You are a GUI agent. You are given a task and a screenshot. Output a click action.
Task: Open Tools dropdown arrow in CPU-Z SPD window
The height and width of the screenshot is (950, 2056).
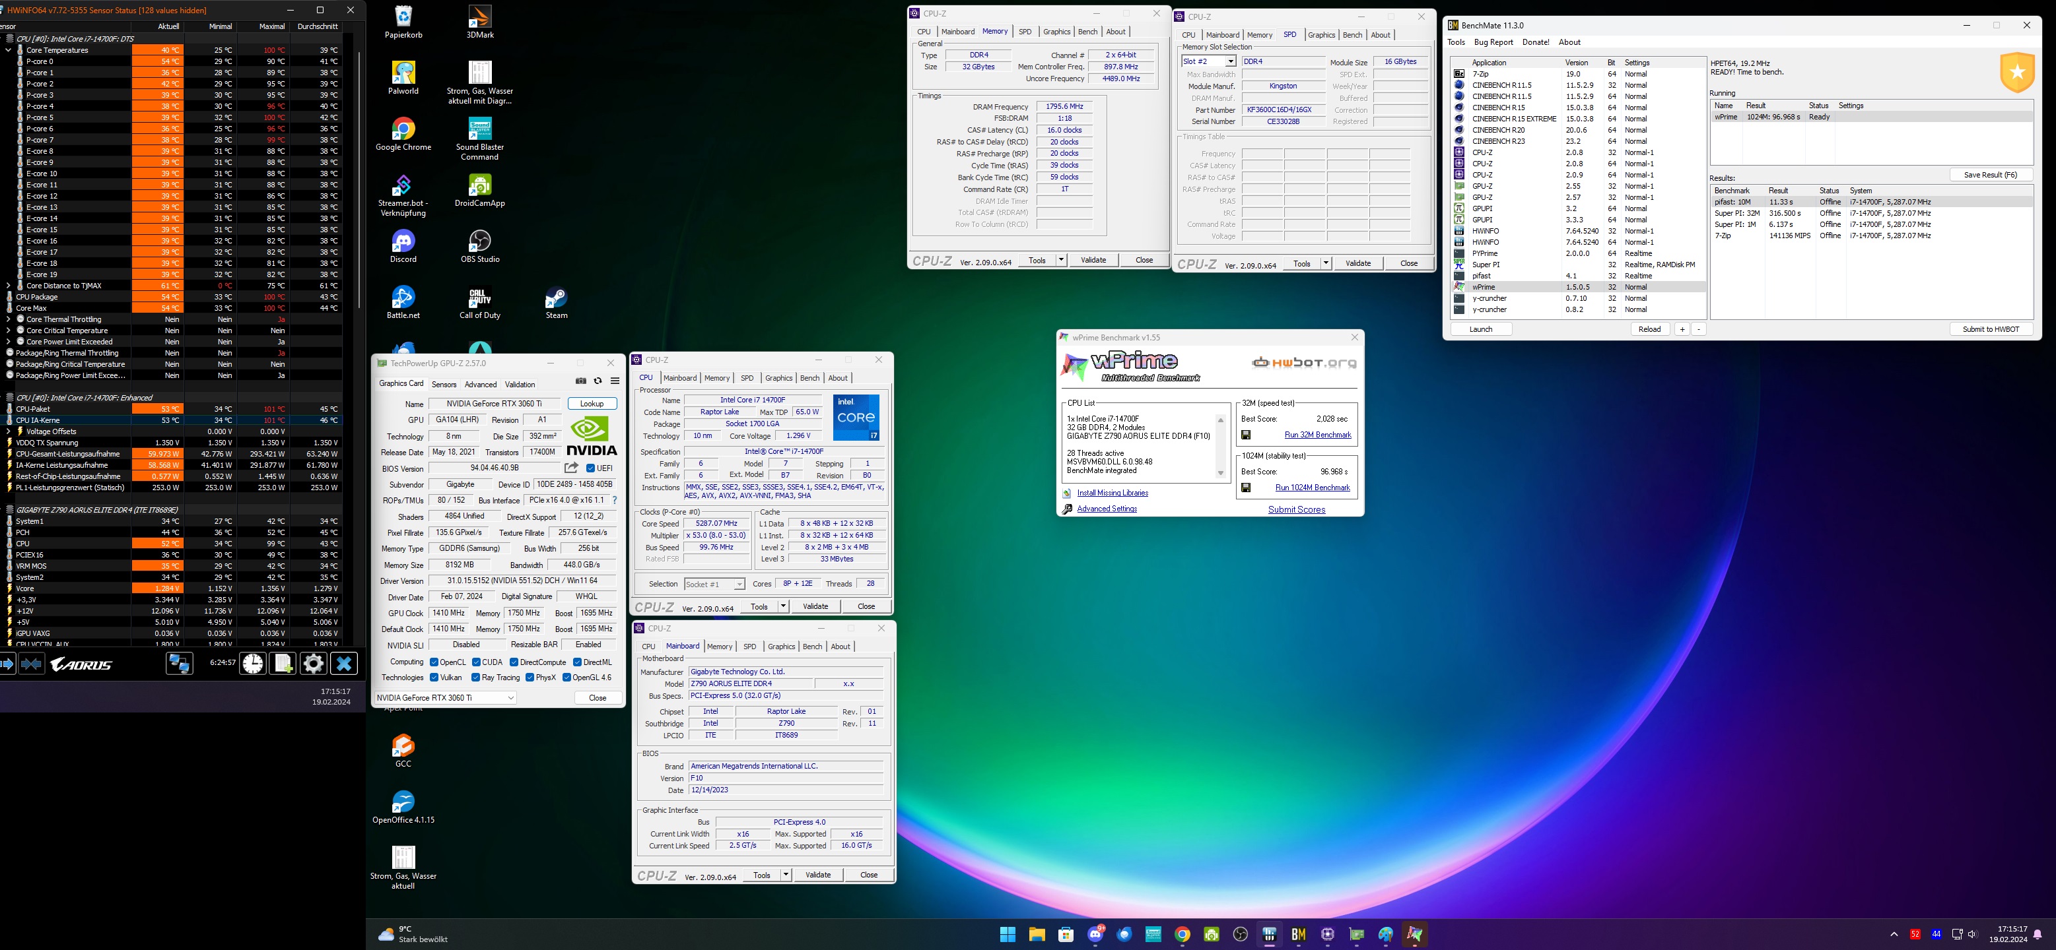pos(1326,263)
